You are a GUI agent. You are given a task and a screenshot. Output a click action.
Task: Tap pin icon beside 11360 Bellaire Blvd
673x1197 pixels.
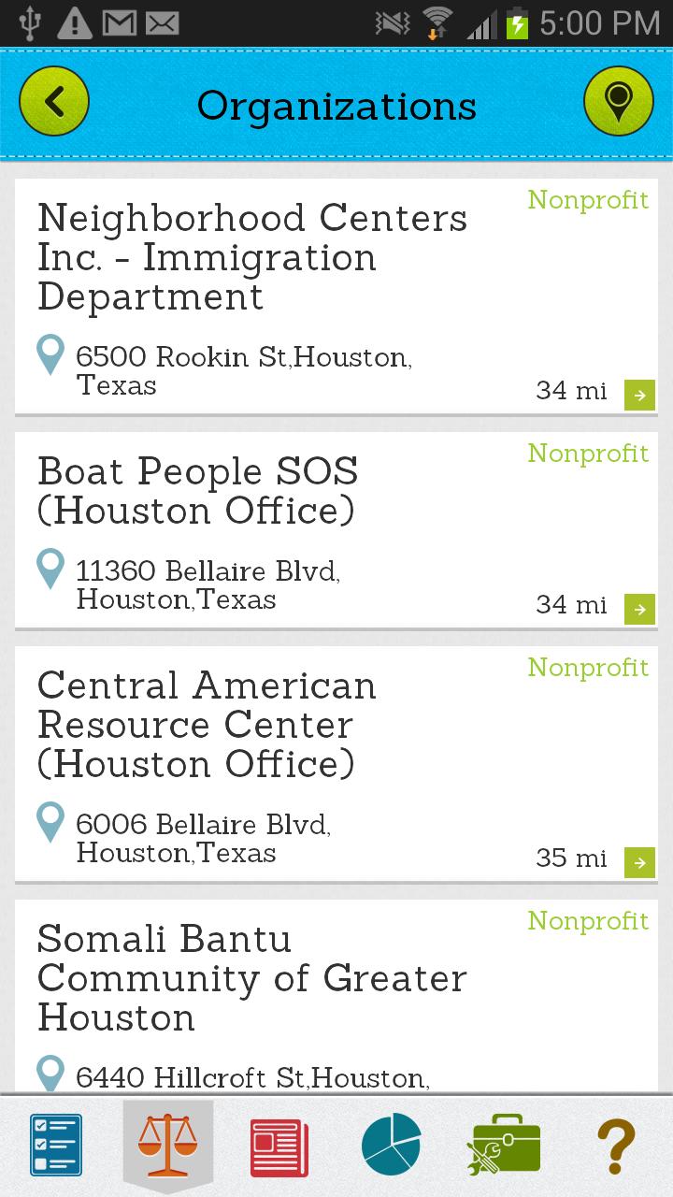coord(50,570)
